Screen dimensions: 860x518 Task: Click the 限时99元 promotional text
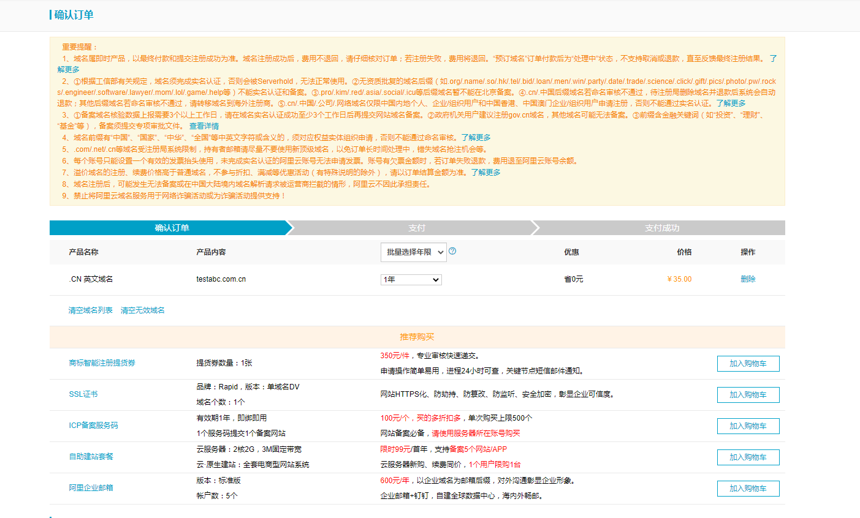pos(395,449)
